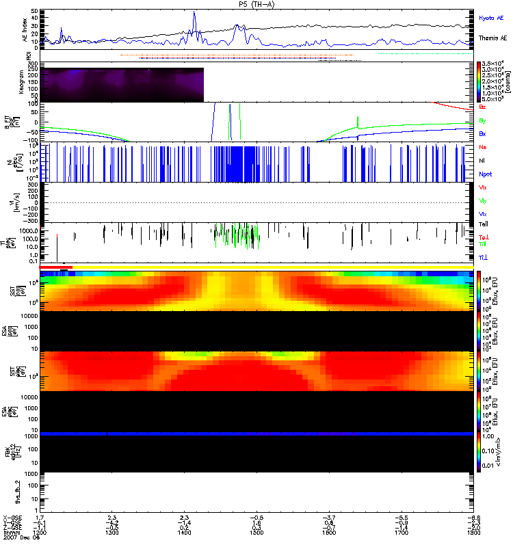Viewport: 513px width, 547px height.
Task: Click the <|mV/m|> unit label
Action: click(x=498, y=452)
